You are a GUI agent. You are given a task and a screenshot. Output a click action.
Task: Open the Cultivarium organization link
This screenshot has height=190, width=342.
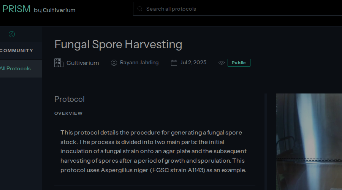(82, 63)
